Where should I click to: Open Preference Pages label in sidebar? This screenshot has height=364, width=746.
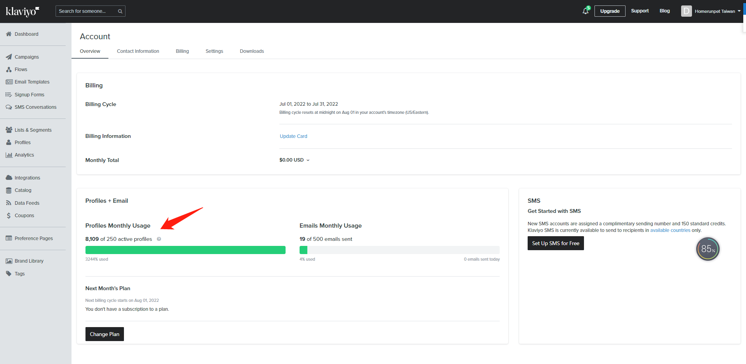(x=34, y=239)
